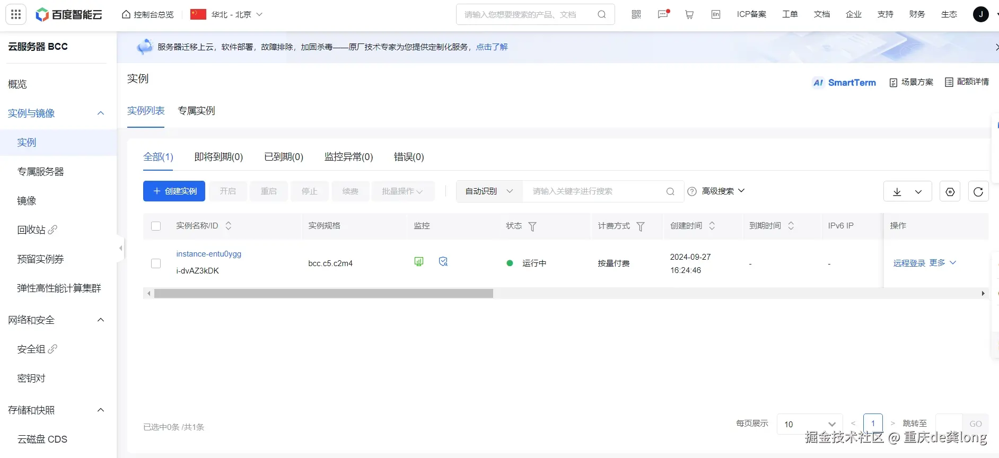
Task: Open the per-page count dropdown showing 10
Action: tap(810, 424)
